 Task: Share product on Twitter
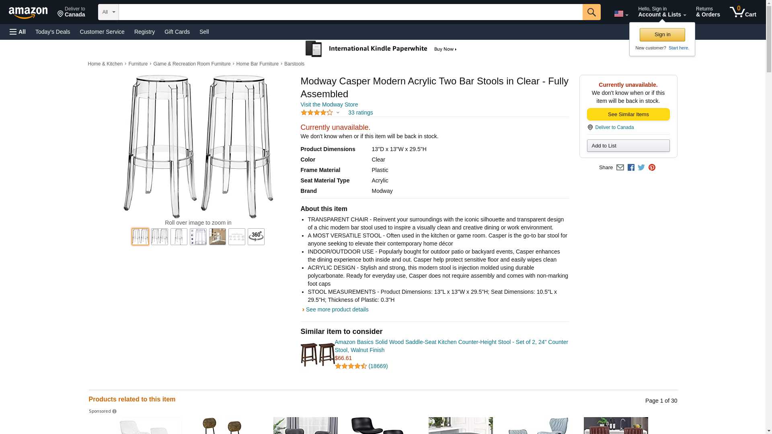tap(641, 168)
